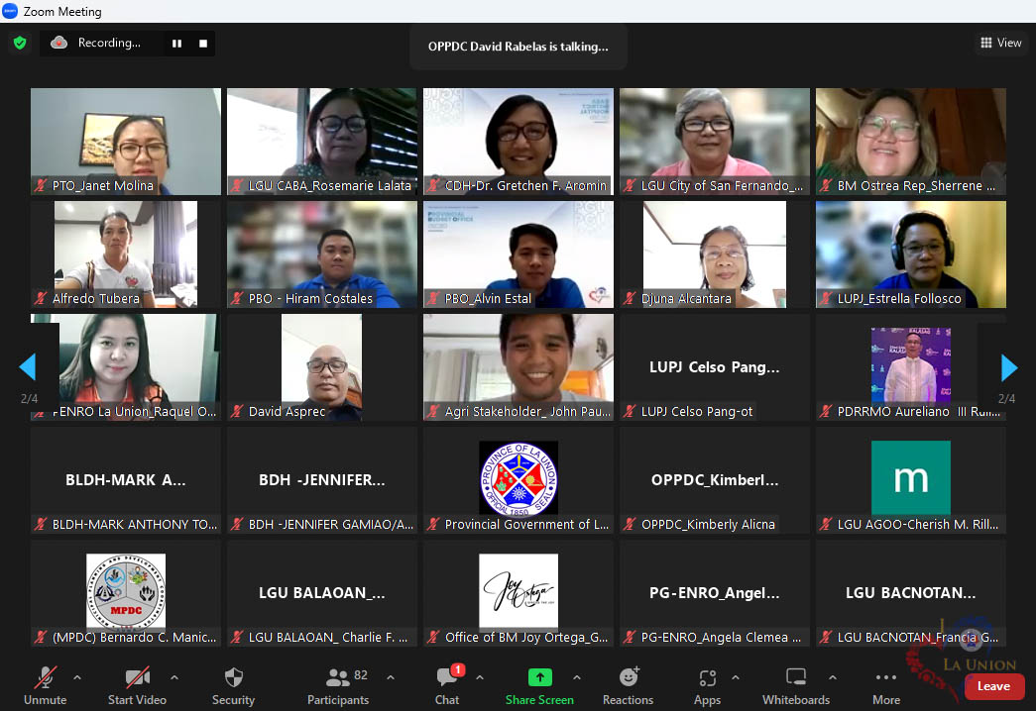Select OPPDC_Kimberly Alicna tile
The width and height of the screenshot is (1036, 711).
click(x=715, y=480)
